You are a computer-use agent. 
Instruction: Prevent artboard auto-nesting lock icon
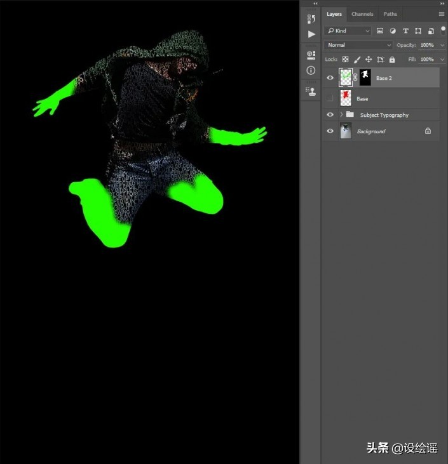(381, 60)
